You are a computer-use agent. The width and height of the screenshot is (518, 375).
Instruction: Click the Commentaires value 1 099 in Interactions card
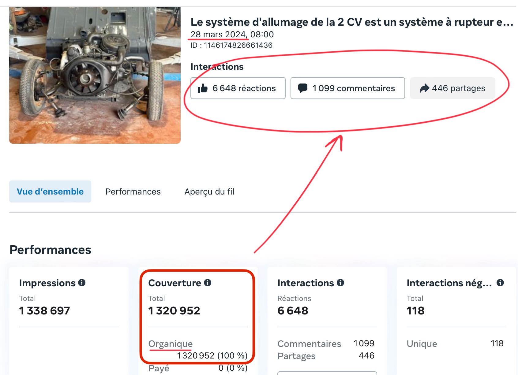(364, 343)
